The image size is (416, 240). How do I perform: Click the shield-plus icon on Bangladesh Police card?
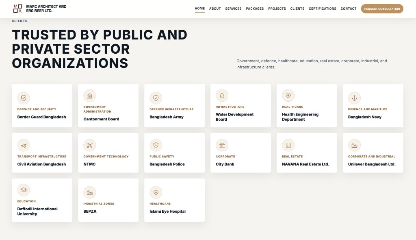156,145
